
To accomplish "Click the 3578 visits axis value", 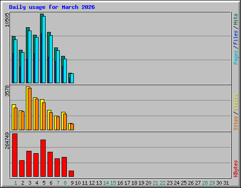I will point(7,91).
